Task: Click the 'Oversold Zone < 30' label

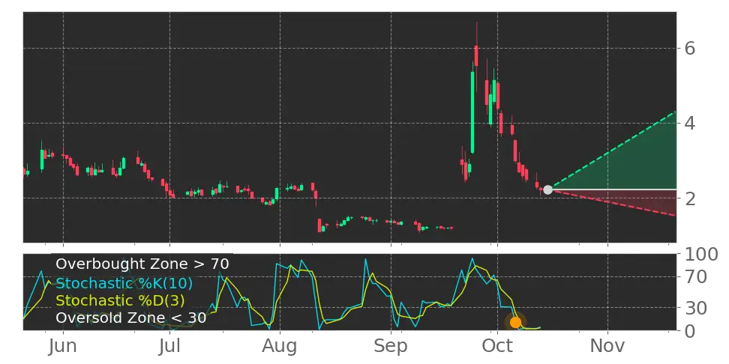Action: coord(130,318)
